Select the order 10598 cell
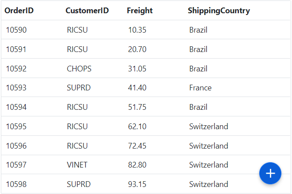This screenshot has height=194, width=292. pyautogui.click(x=16, y=184)
